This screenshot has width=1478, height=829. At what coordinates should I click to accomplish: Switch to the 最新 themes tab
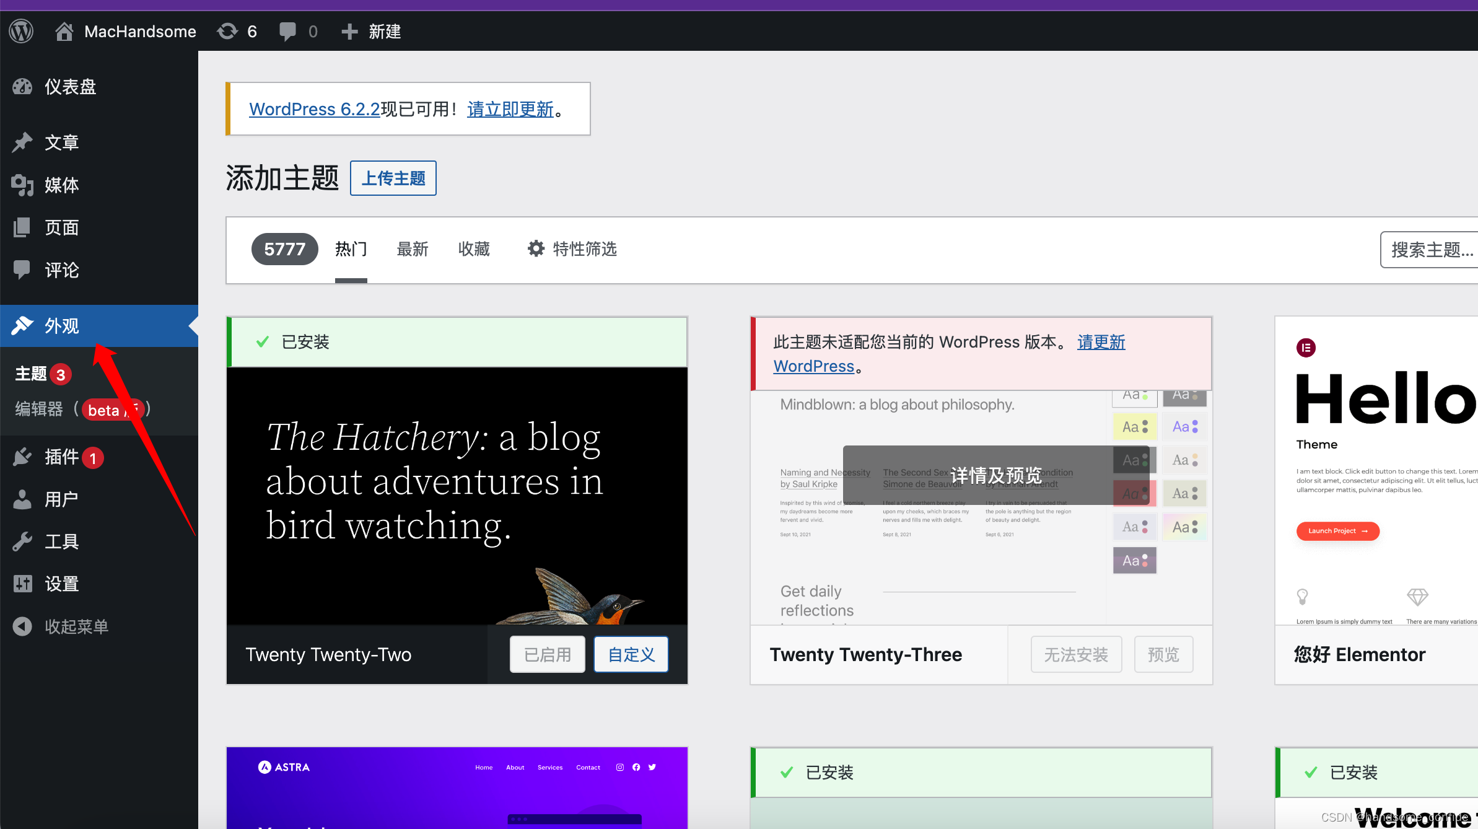tap(412, 249)
